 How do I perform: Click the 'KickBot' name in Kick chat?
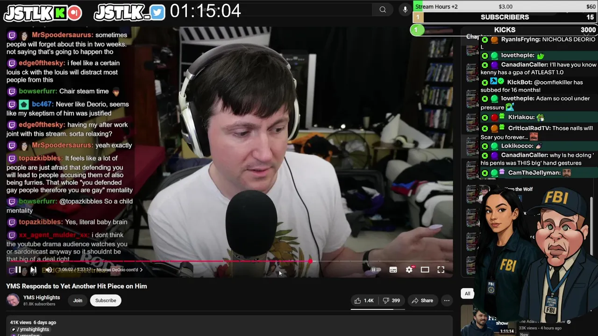click(x=519, y=82)
